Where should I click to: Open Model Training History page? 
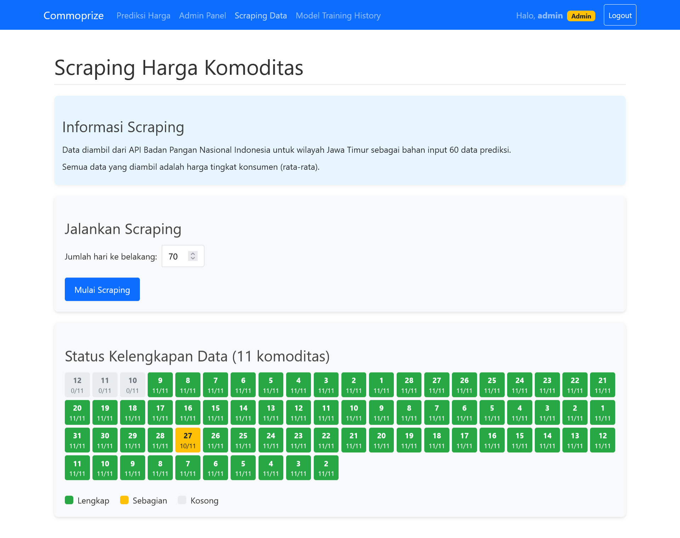coord(338,16)
